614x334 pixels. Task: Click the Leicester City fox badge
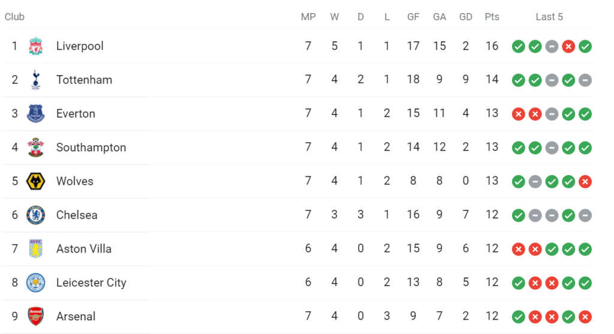click(35, 282)
